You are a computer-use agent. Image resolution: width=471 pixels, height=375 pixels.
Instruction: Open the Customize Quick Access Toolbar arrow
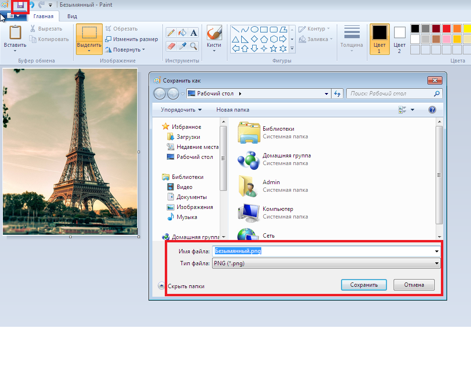click(x=50, y=5)
